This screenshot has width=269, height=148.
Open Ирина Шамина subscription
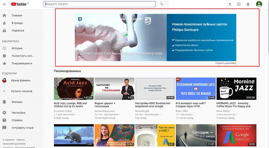[21, 80]
